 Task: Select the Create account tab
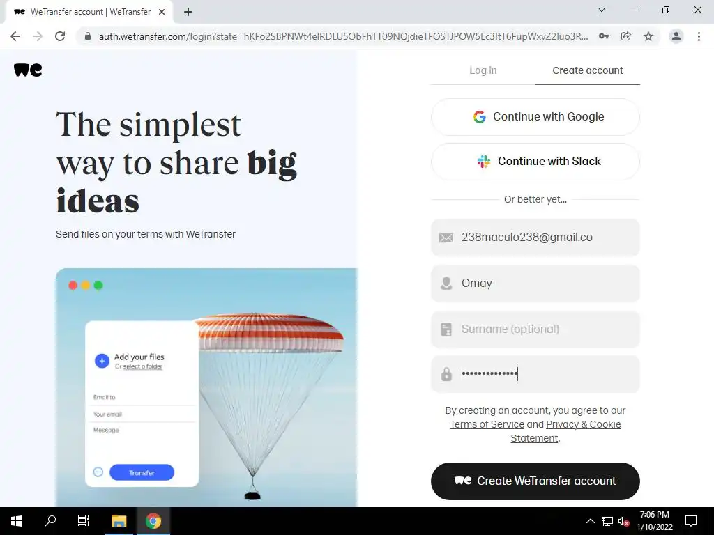[x=587, y=70]
